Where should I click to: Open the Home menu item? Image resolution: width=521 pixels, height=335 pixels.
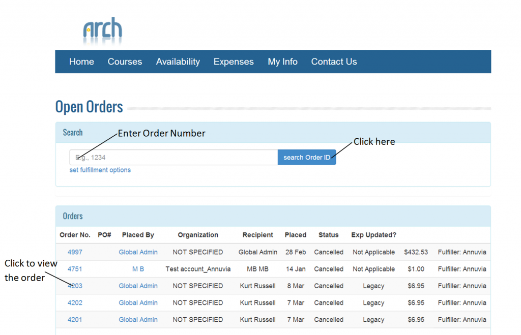pos(81,62)
